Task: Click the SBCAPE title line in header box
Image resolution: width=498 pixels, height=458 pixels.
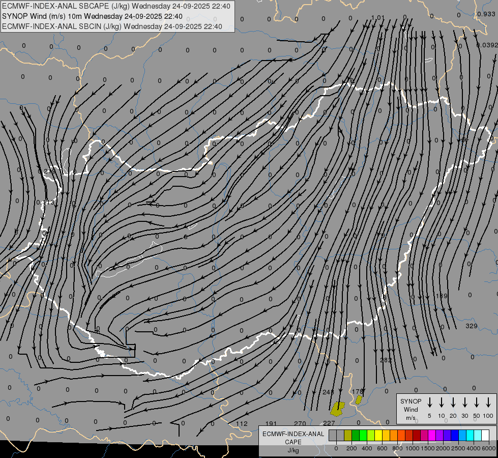Action: [116, 6]
